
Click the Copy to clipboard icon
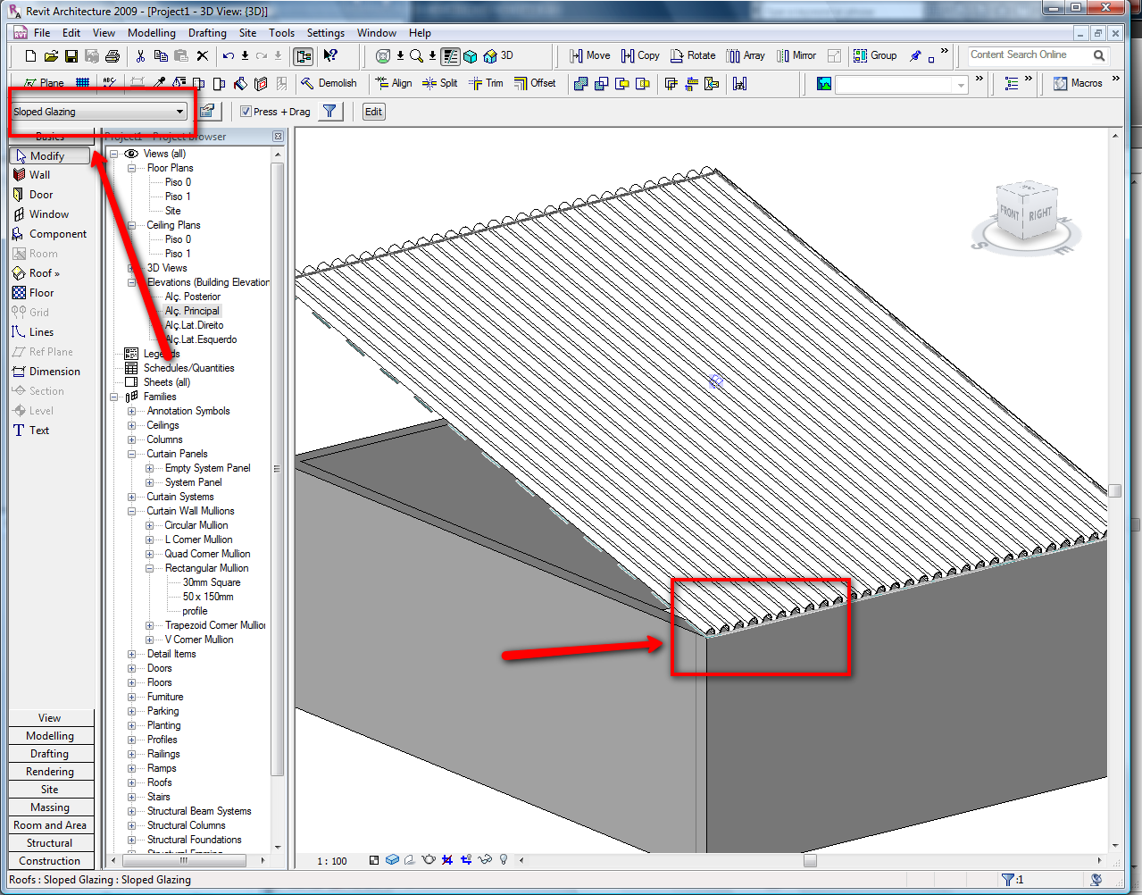coord(161,56)
